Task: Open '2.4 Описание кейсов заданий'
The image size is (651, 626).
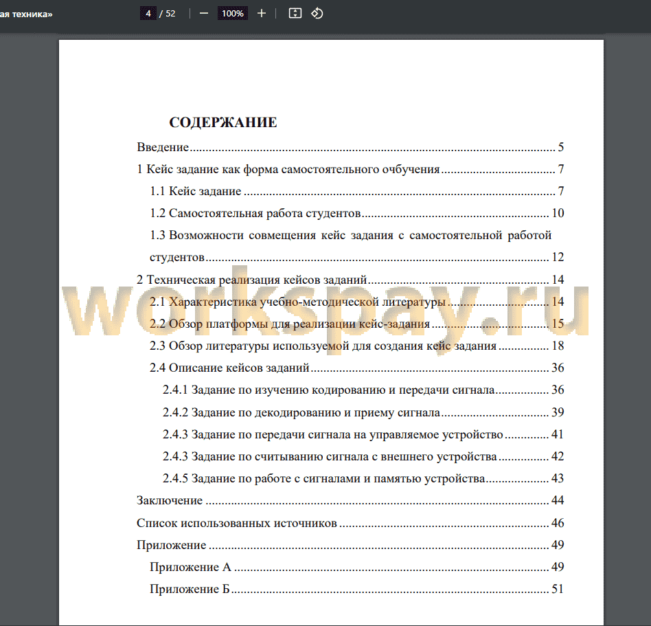Action: (x=356, y=368)
